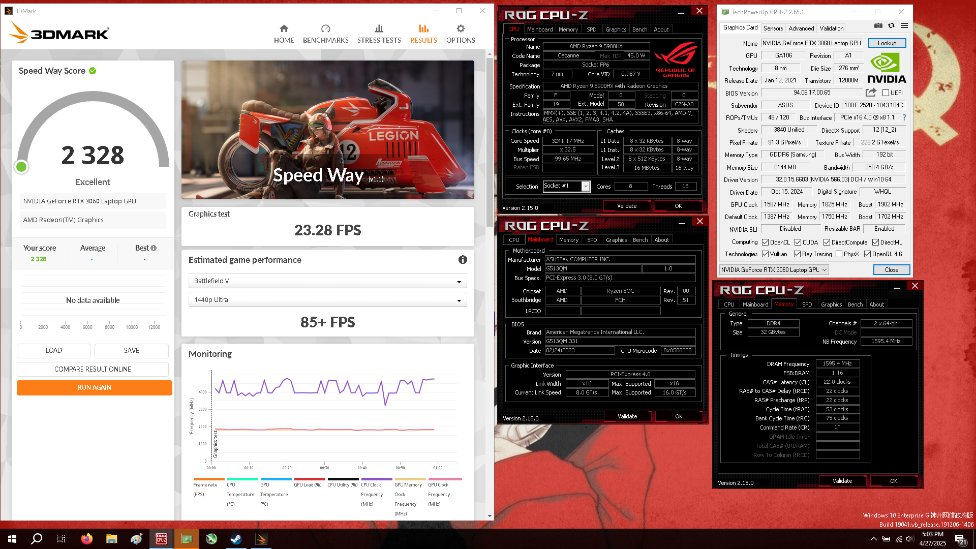Image resolution: width=976 pixels, height=549 pixels.
Task: Go to BENCHMARKS in 3DMark navigation
Action: [326, 34]
